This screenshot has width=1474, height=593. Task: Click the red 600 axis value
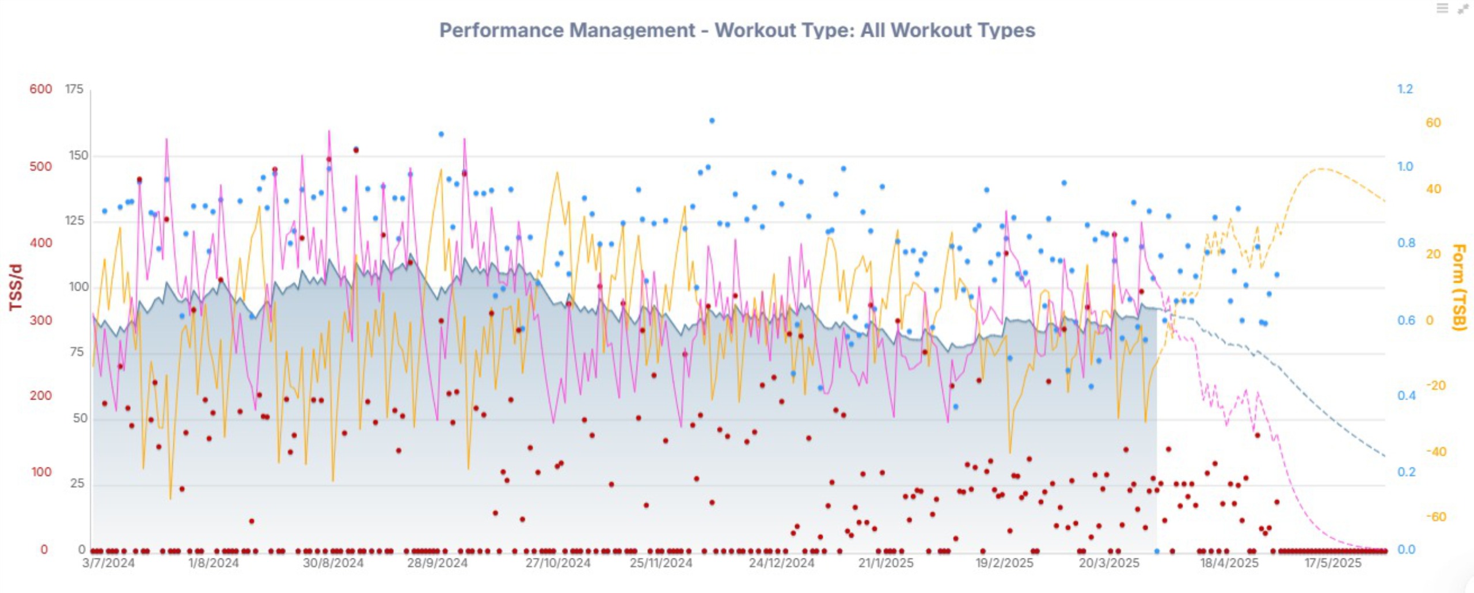pos(40,89)
